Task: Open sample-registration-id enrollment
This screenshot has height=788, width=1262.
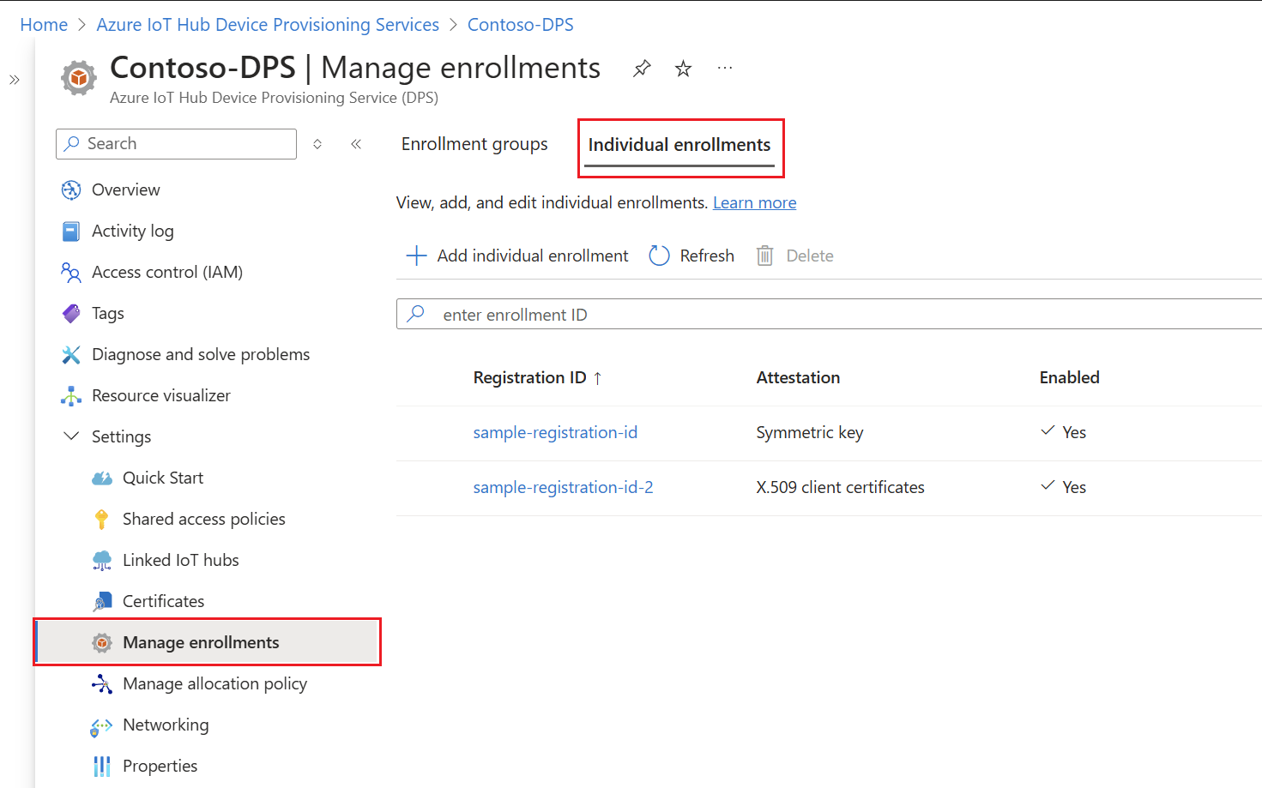Action: [x=555, y=432]
